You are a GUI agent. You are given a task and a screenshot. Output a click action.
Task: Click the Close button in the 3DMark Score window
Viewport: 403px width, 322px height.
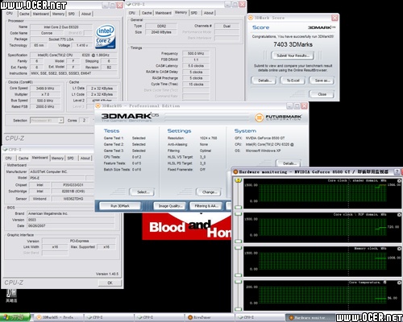(322, 94)
